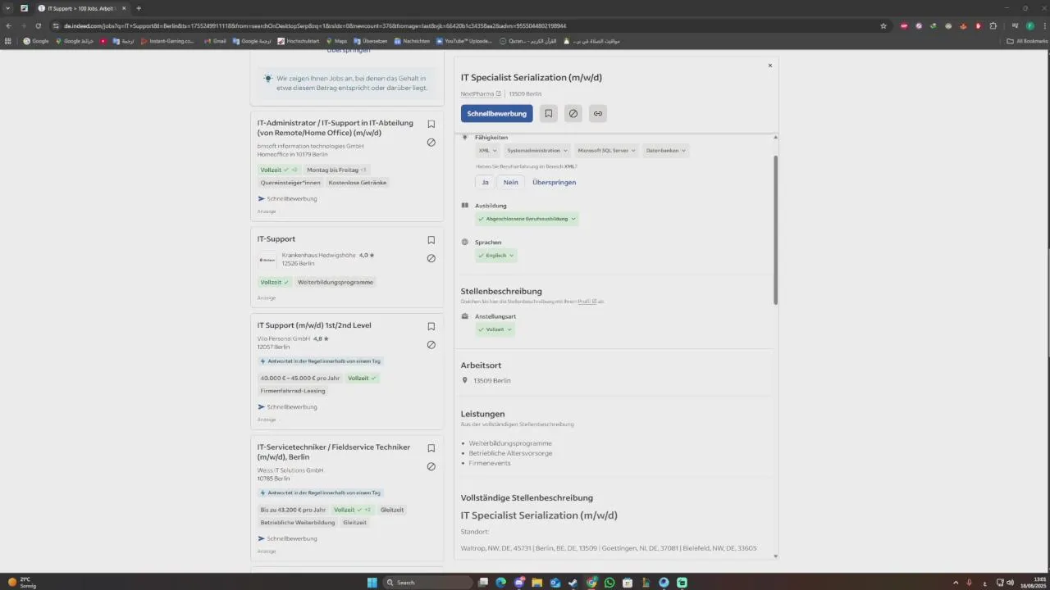Viewport: 1050px width, 590px height.
Task: Click the Firmenfahrrad-Leasing chip
Action: 292,391
